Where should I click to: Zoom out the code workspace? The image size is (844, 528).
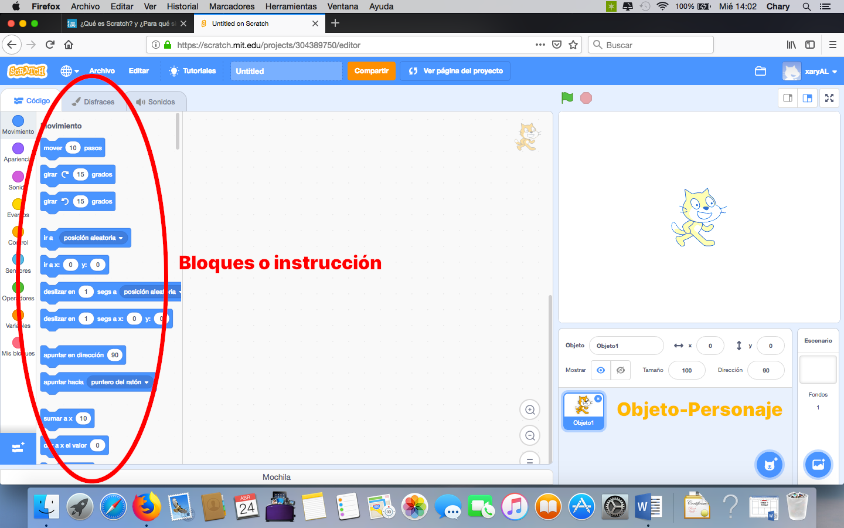pos(530,436)
